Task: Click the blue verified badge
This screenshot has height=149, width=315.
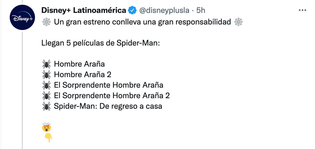Action: pos(132,11)
